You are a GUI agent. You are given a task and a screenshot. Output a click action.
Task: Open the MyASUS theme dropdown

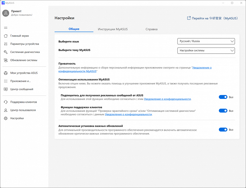[x=206, y=51]
